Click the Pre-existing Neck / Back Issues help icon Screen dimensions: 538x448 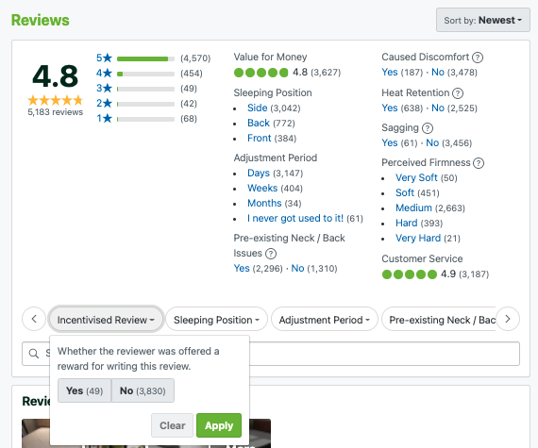tap(271, 254)
